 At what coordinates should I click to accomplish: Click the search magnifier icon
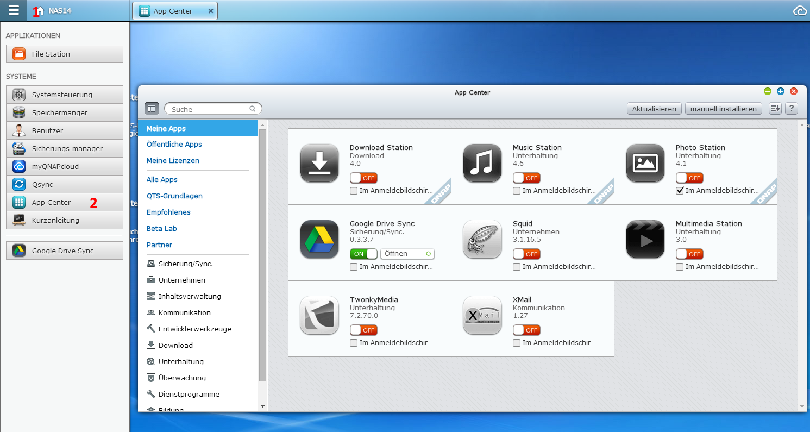253,109
